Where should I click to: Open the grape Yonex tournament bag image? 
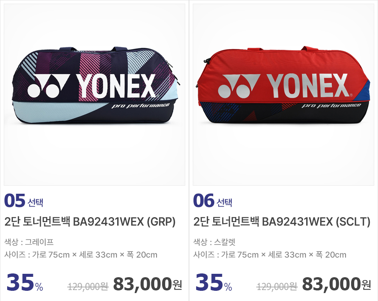point(94,95)
